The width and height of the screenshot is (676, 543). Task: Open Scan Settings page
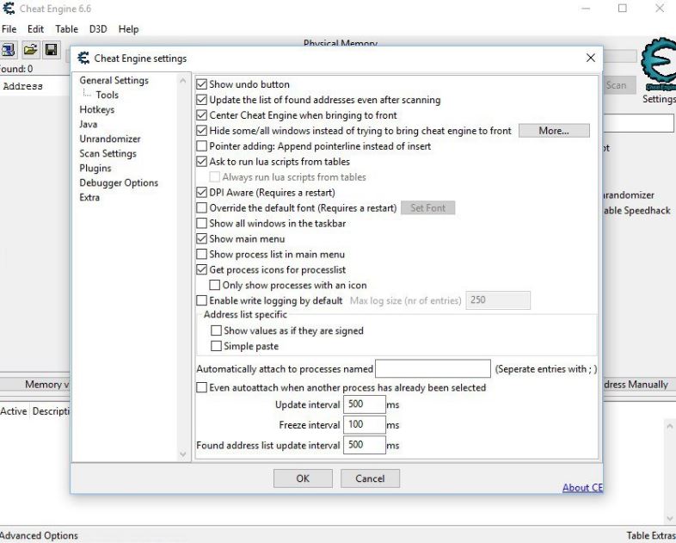[x=108, y=153]
